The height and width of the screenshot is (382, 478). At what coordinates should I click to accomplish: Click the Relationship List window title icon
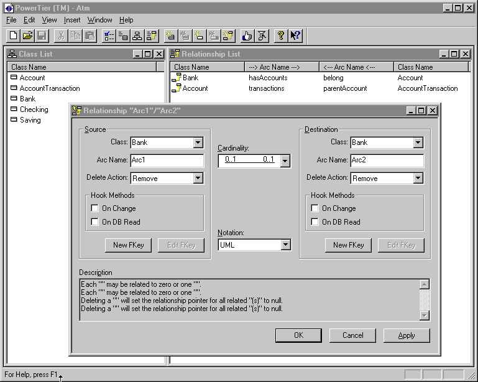[x=175, y=54]
